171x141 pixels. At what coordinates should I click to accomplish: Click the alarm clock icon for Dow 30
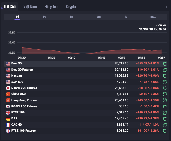(165, 63)
